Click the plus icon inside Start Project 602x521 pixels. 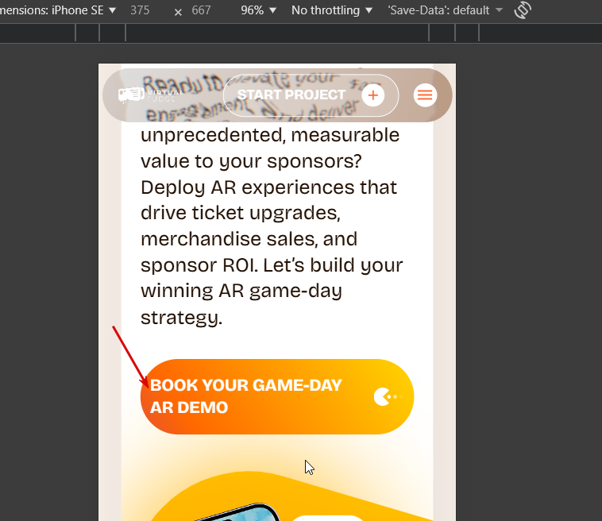coord(372,95)
